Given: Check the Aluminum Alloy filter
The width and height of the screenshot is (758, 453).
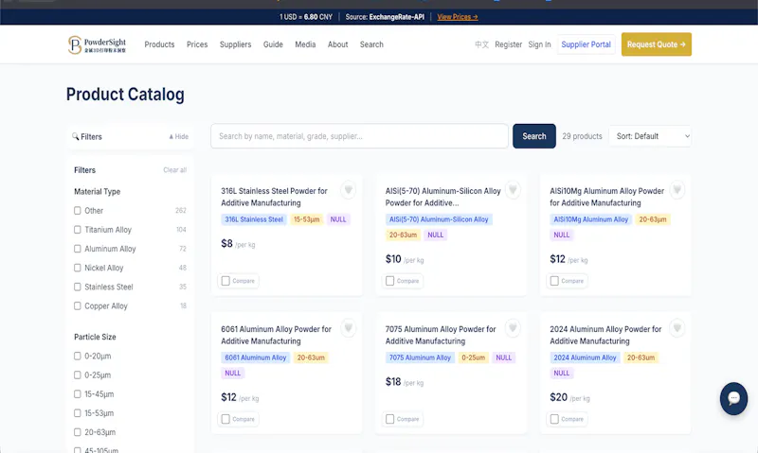Looking at the screenshot, I should pyautogui.click(x=78, y=249).
